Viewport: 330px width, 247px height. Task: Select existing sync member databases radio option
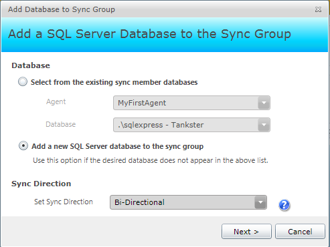[23, 82]
